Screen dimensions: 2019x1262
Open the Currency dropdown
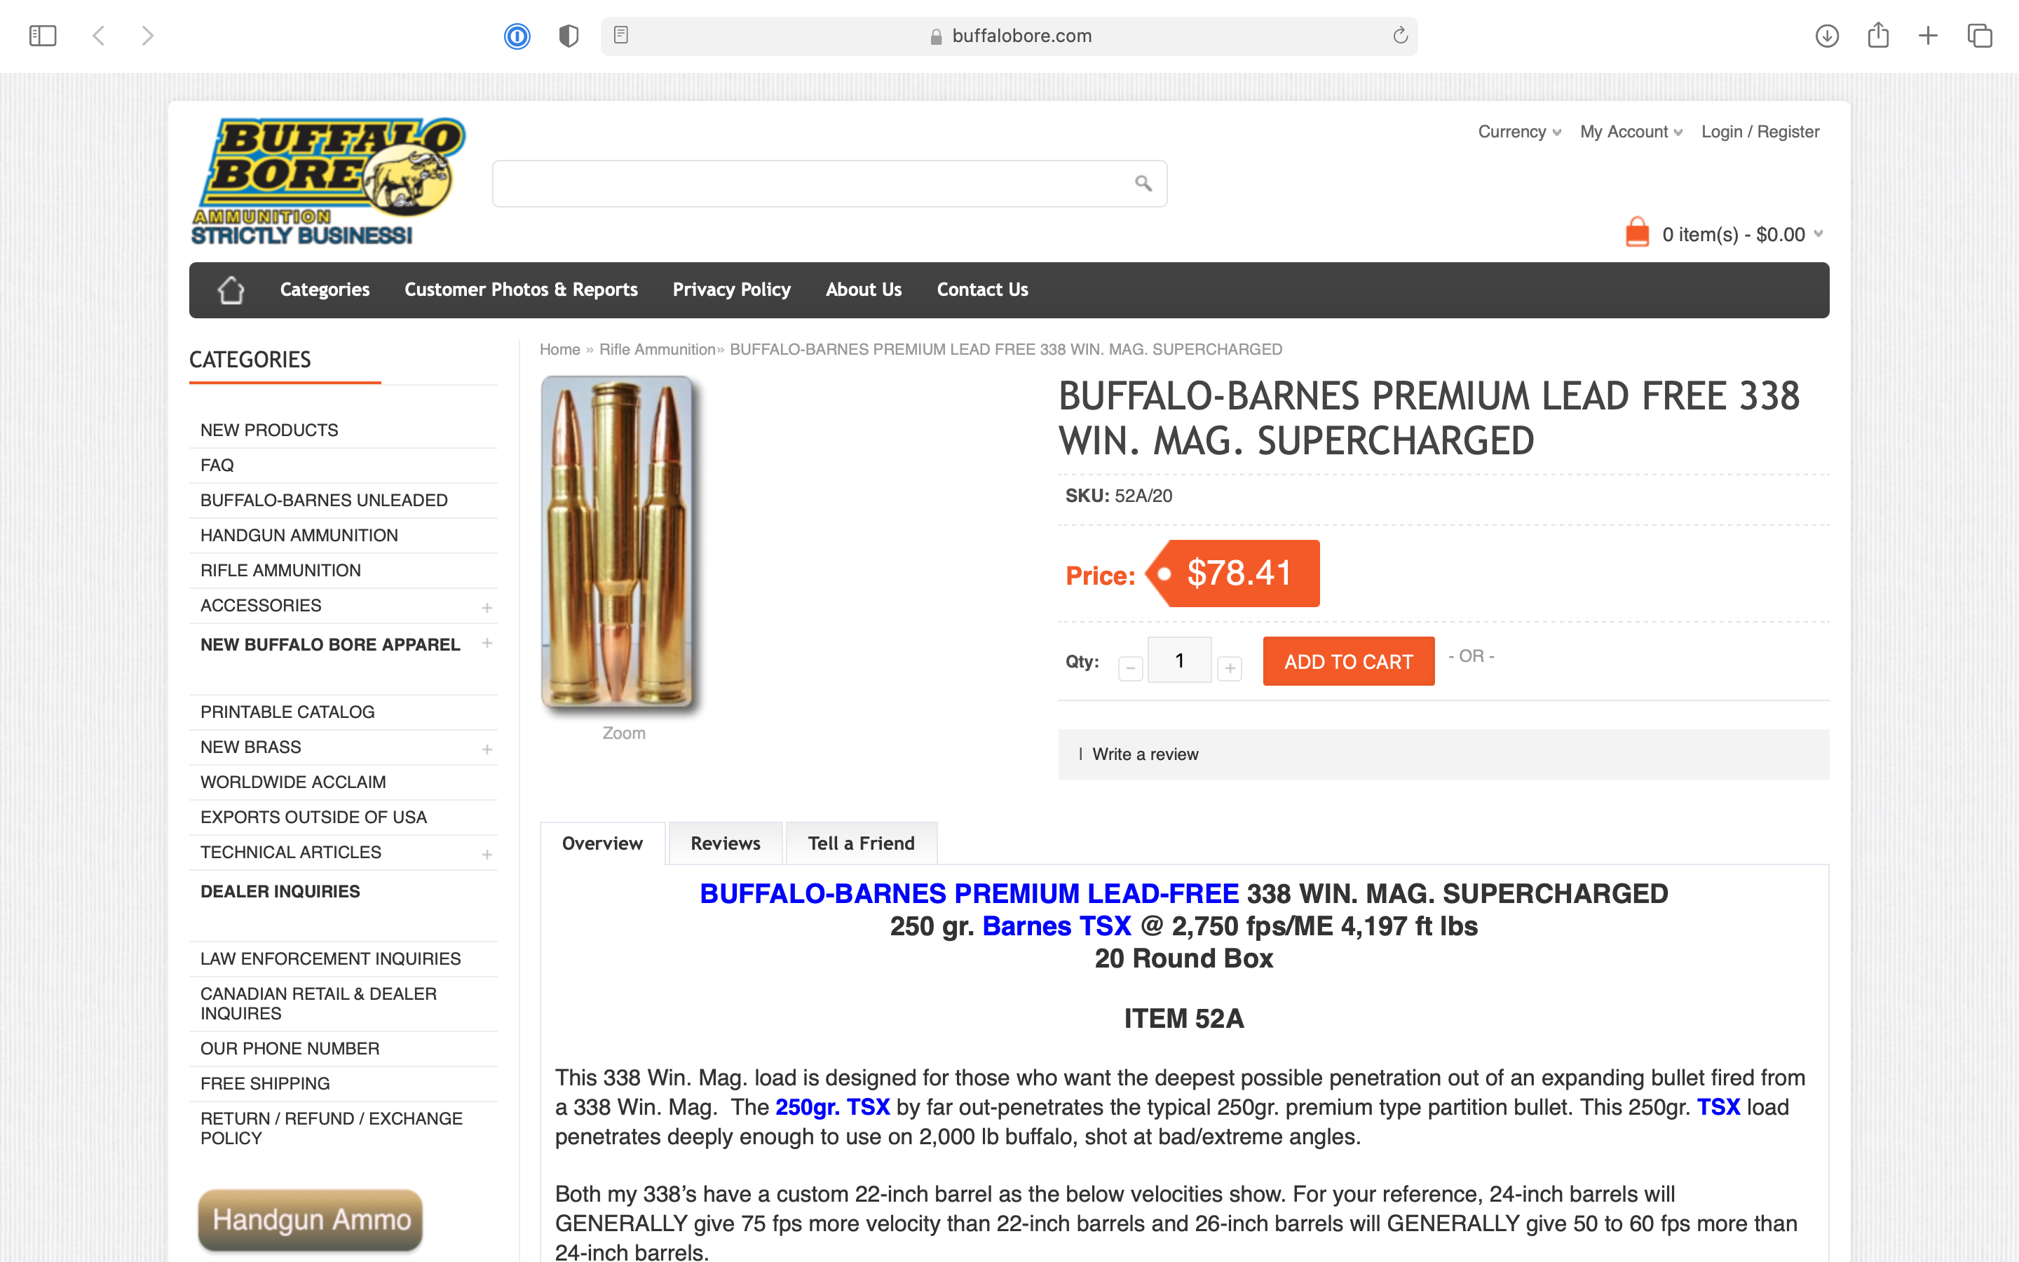[x=1519, y=132]
